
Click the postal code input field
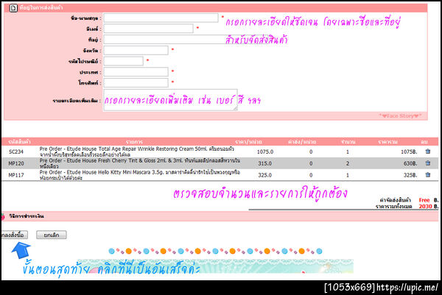(123, 61)
